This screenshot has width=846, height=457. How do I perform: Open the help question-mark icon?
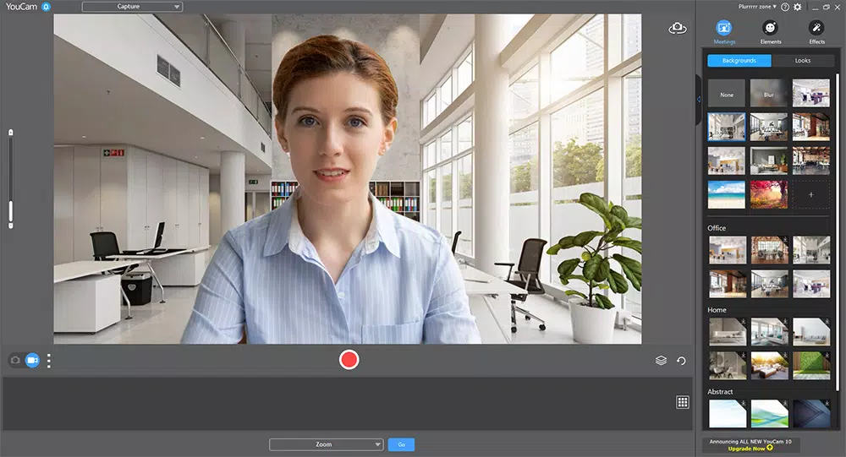pos(785,7)
